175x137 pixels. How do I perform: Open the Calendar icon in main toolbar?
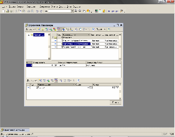(x=100, y=11)
